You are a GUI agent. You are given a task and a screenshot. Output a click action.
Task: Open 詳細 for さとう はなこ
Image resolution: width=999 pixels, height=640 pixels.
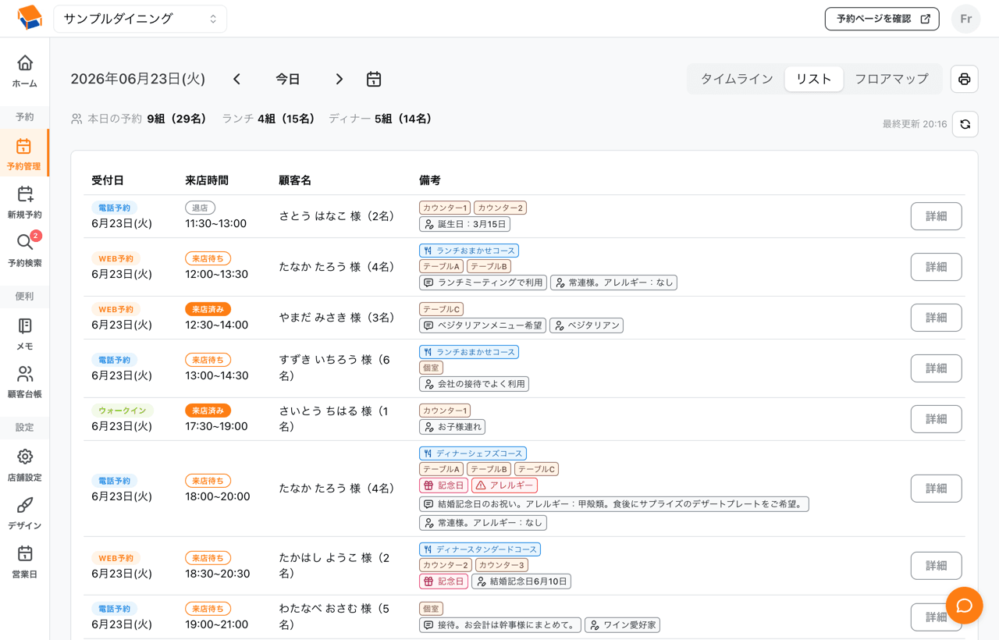936,216
